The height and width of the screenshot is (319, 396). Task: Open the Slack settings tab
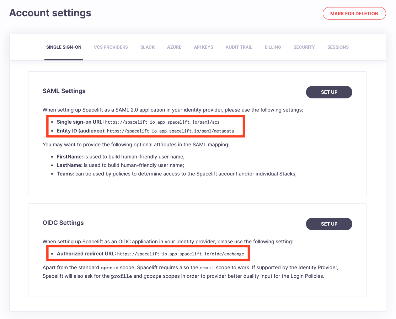[x=147, y=47]
